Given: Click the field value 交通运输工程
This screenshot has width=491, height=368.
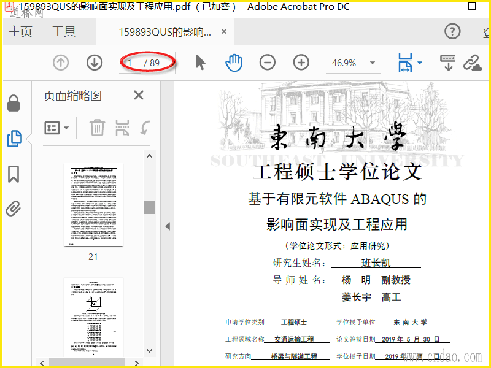Looking at the screenshot, I should coord(294,339).
